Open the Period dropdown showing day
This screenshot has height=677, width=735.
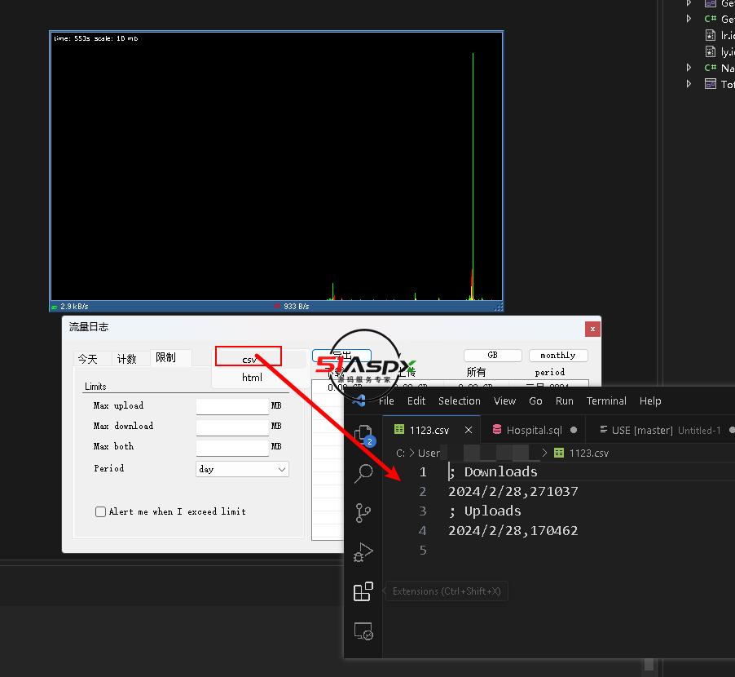coord(242,469)
